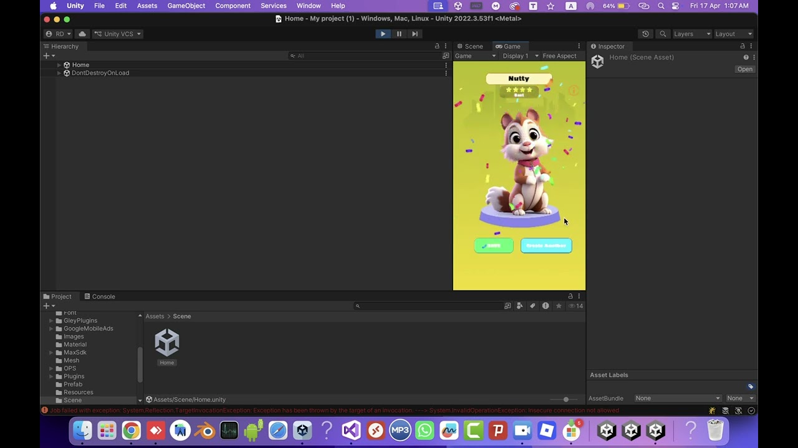Open the Component menu
This screenshot has height=448, width=798.
pos(233,6)
